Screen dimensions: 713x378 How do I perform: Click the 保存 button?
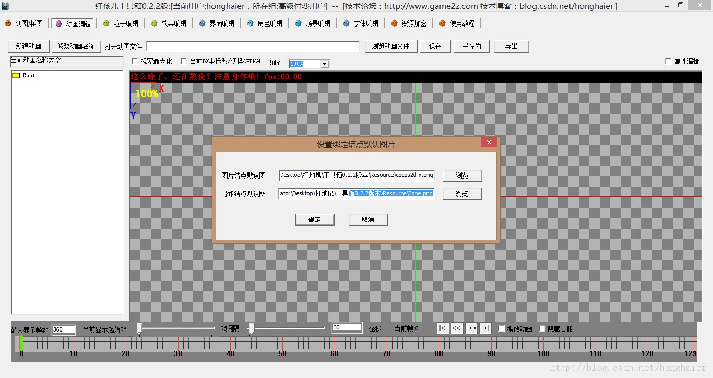click(435, 46)
